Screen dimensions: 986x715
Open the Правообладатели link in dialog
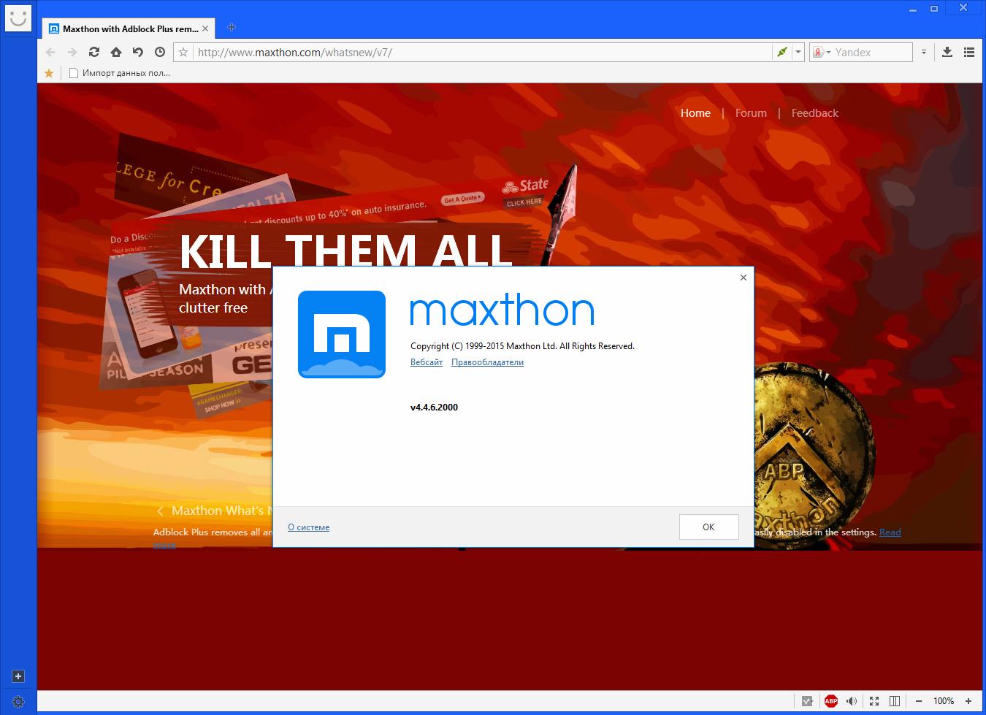[x=487, y=362]
